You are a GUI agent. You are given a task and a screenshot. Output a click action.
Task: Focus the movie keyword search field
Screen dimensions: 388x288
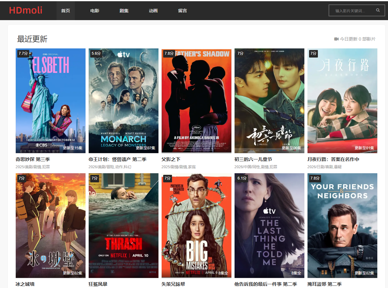[x=352, y=11]
